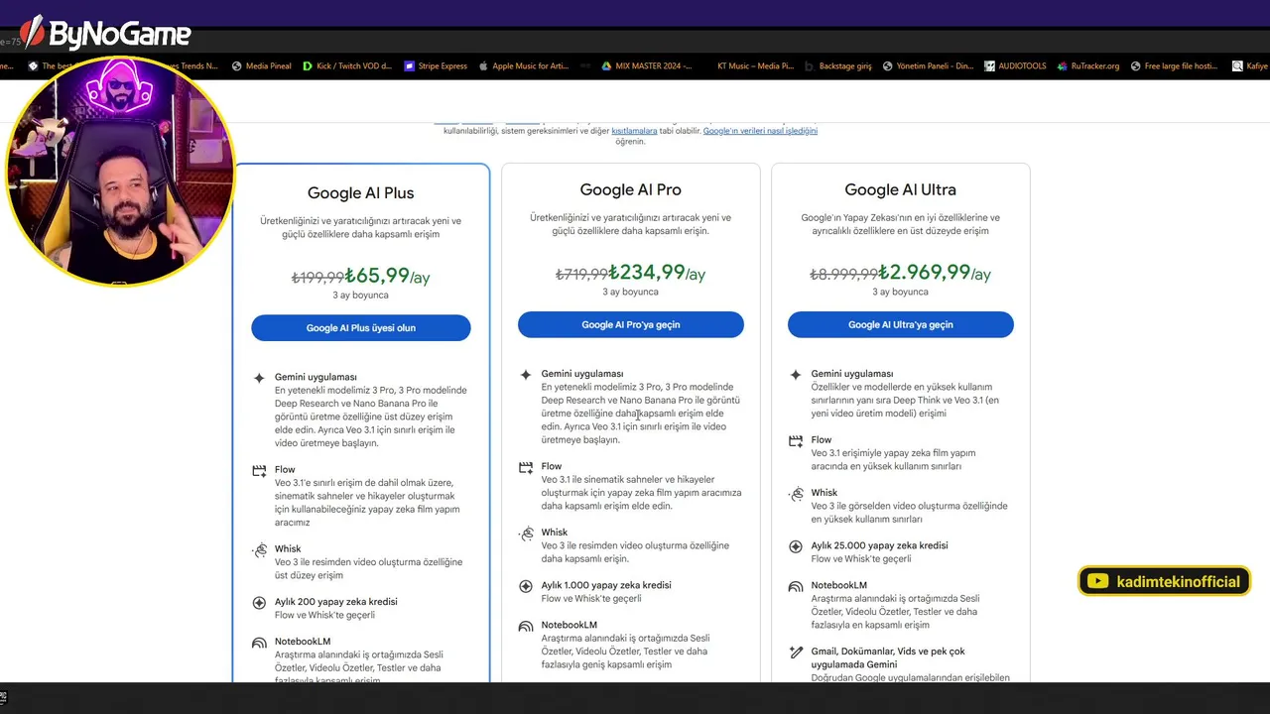
Task: Open the AUDIOTOOLS bookmark
Action: pyautogui.click(x=1015, y=66)
